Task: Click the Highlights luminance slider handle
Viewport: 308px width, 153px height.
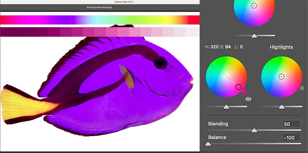Action: (282, 107)
